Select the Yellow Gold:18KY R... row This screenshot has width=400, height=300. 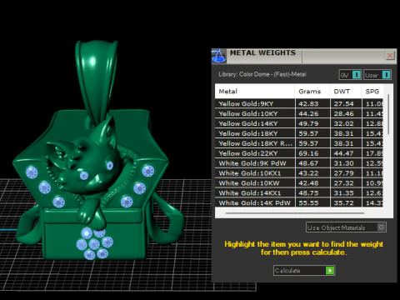(299, 143)
